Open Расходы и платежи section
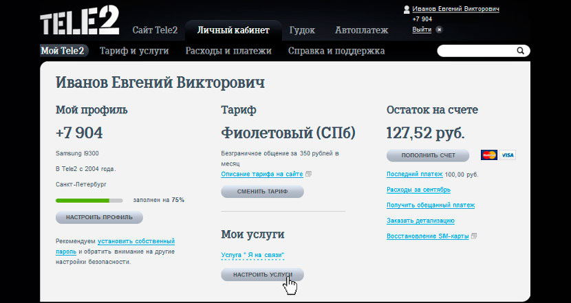Screen dimensions: 571x303 pos(228,51)
